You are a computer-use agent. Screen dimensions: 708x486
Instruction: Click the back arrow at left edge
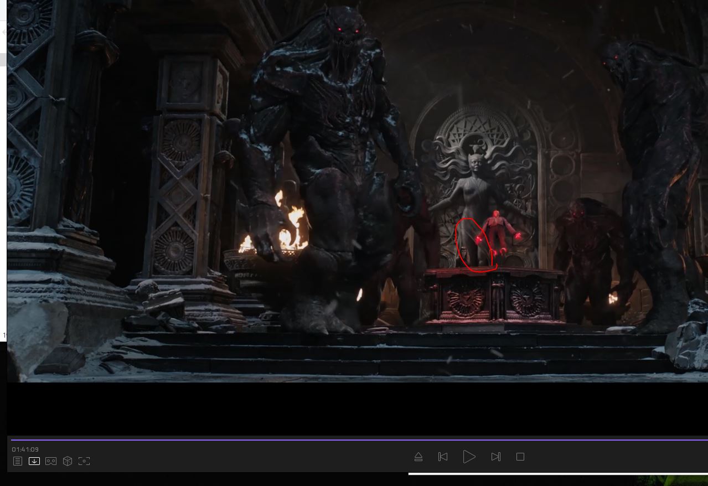click(x=4, y=32)
